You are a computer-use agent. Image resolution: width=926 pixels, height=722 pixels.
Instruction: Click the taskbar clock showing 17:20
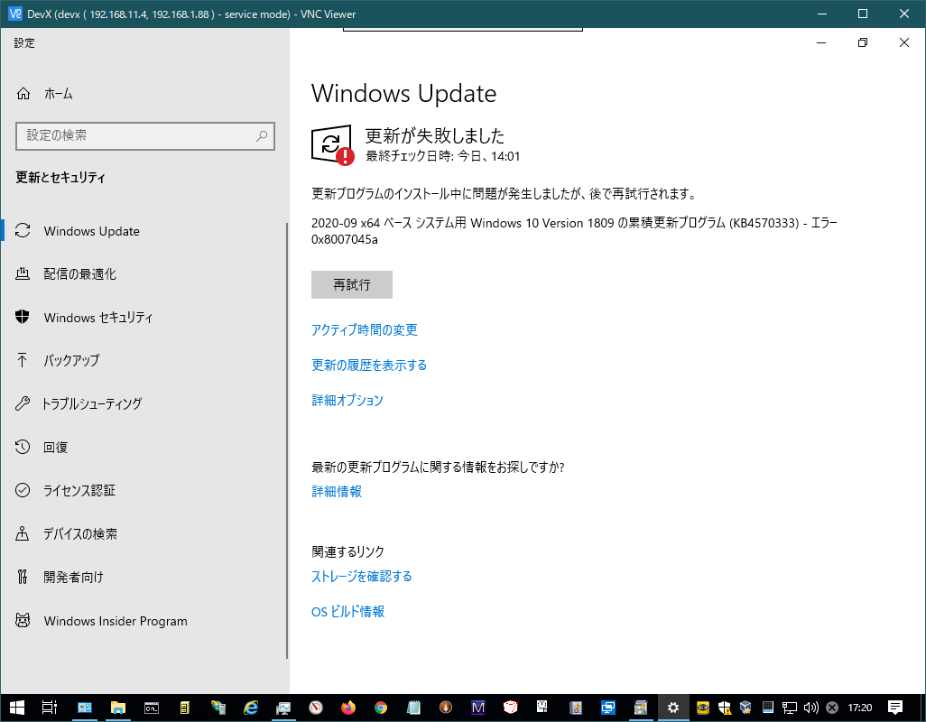[860, 708]
